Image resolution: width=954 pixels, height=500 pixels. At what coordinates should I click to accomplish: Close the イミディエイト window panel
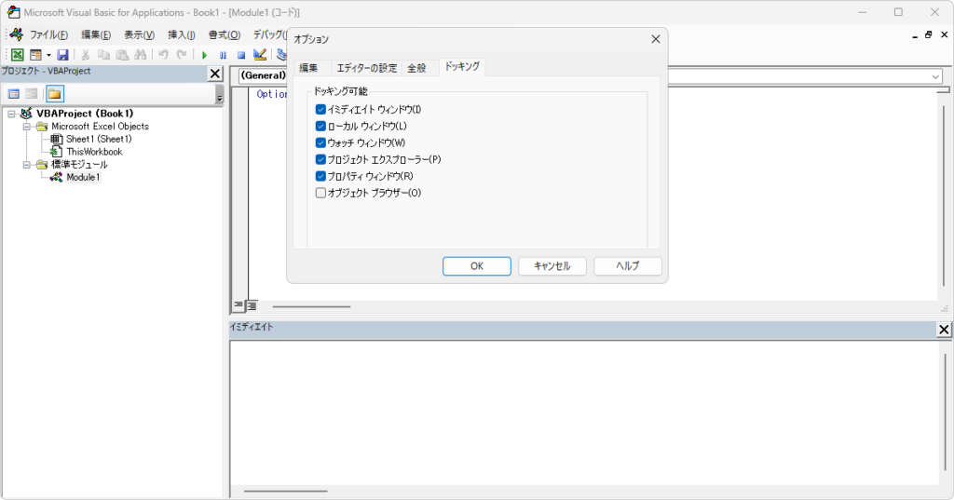(x=944, y=329)
